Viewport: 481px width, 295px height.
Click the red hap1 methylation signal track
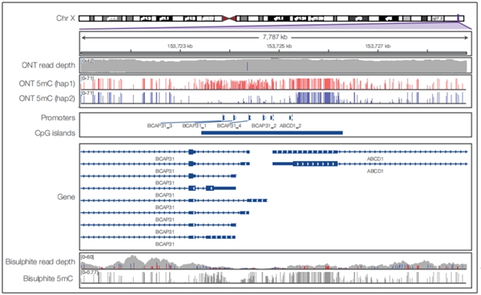point(273,83)
